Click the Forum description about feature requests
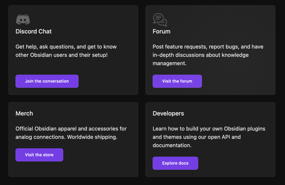285x185 pixels. [208, 47]
